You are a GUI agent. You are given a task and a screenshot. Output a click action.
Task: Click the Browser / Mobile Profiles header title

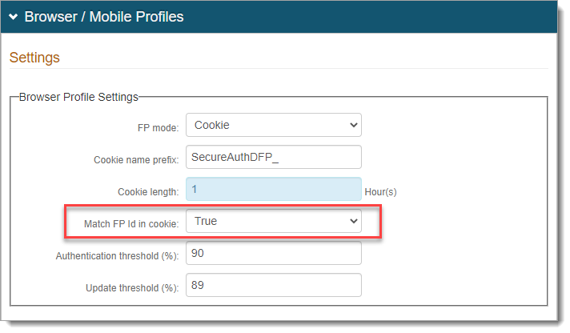coord(104,17)
